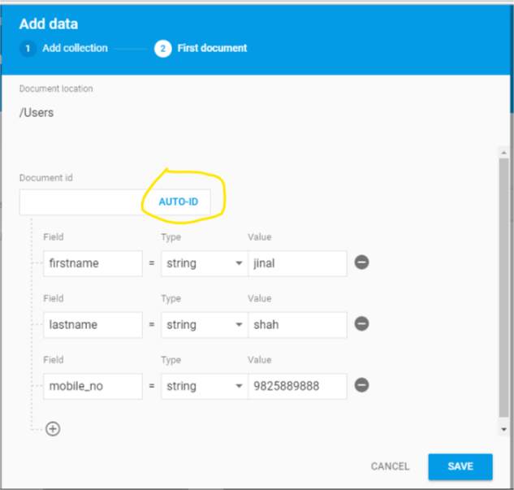Cancel the Add data dialog
514x490 pixels.
click(x=390, y=466)
